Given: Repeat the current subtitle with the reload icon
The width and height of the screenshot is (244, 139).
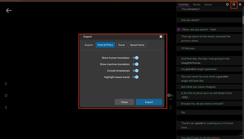Looking at the screenshot, I should click(x=6, y=96).
